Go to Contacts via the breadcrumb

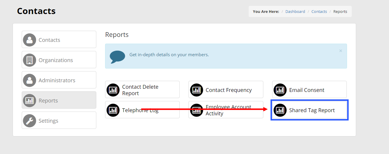tap(319, 12)
